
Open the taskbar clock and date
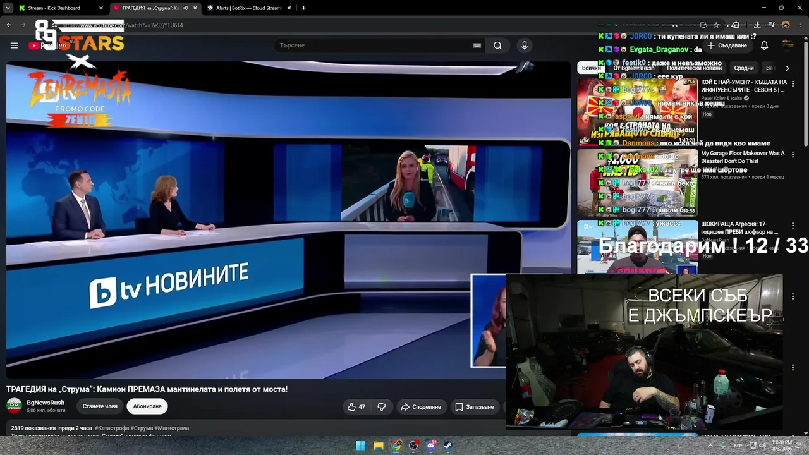pos(782,446)
